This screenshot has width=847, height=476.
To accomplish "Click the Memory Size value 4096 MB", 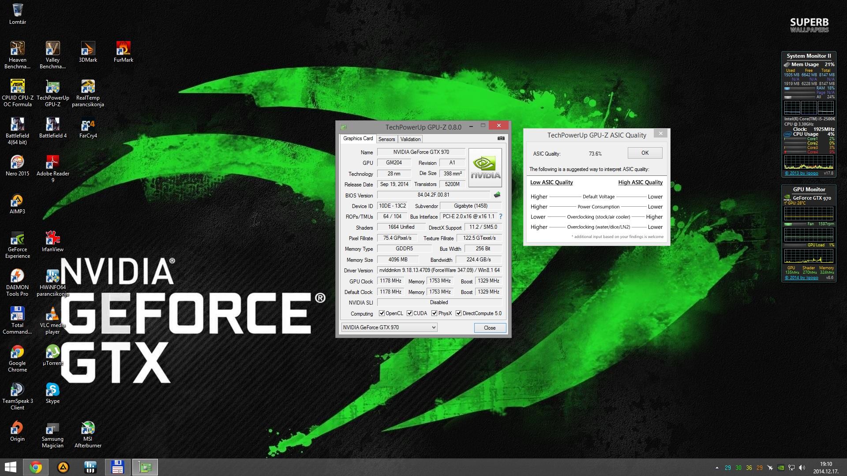I will tap(398, 260).
